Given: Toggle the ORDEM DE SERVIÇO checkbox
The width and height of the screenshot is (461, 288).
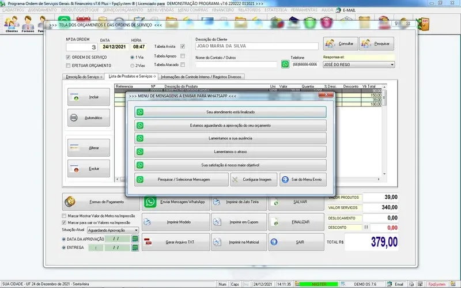Looking at the screenshot, I should 68,57.
